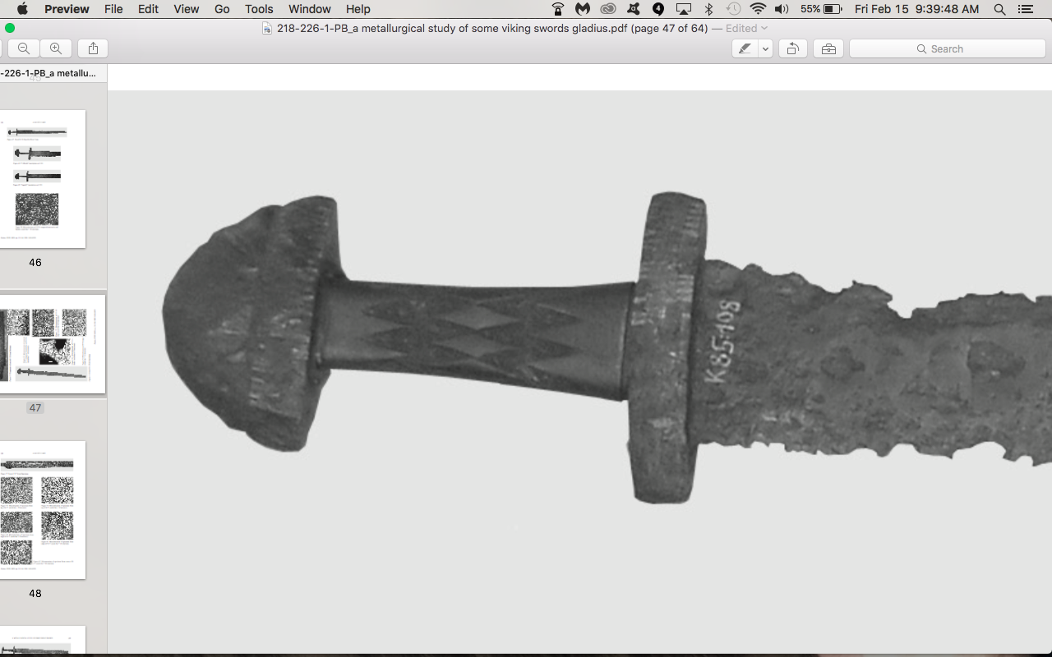This screenshot has height=657, width=1052.
Task: Open the Bluetooth menu bar icon
Action: point(708,9)
